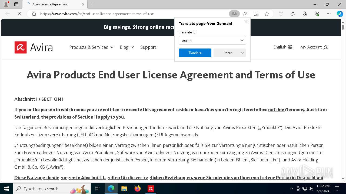Open volume control tray icon

(311, 189)
